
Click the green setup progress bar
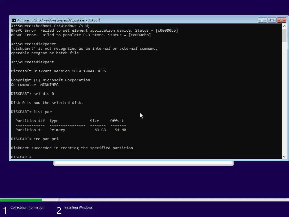21,200
